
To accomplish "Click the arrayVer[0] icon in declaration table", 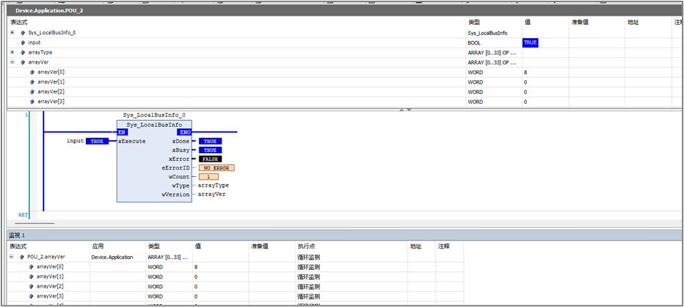I will tap(32, 72).
